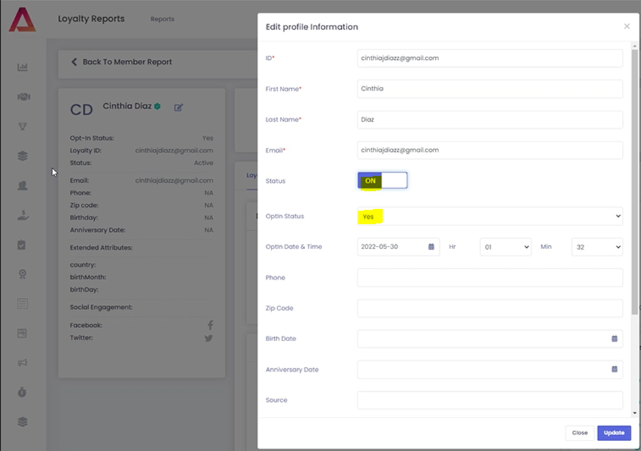Go Back To Member Report
This screenshot has height=451, width=641.
click(122, 62)
